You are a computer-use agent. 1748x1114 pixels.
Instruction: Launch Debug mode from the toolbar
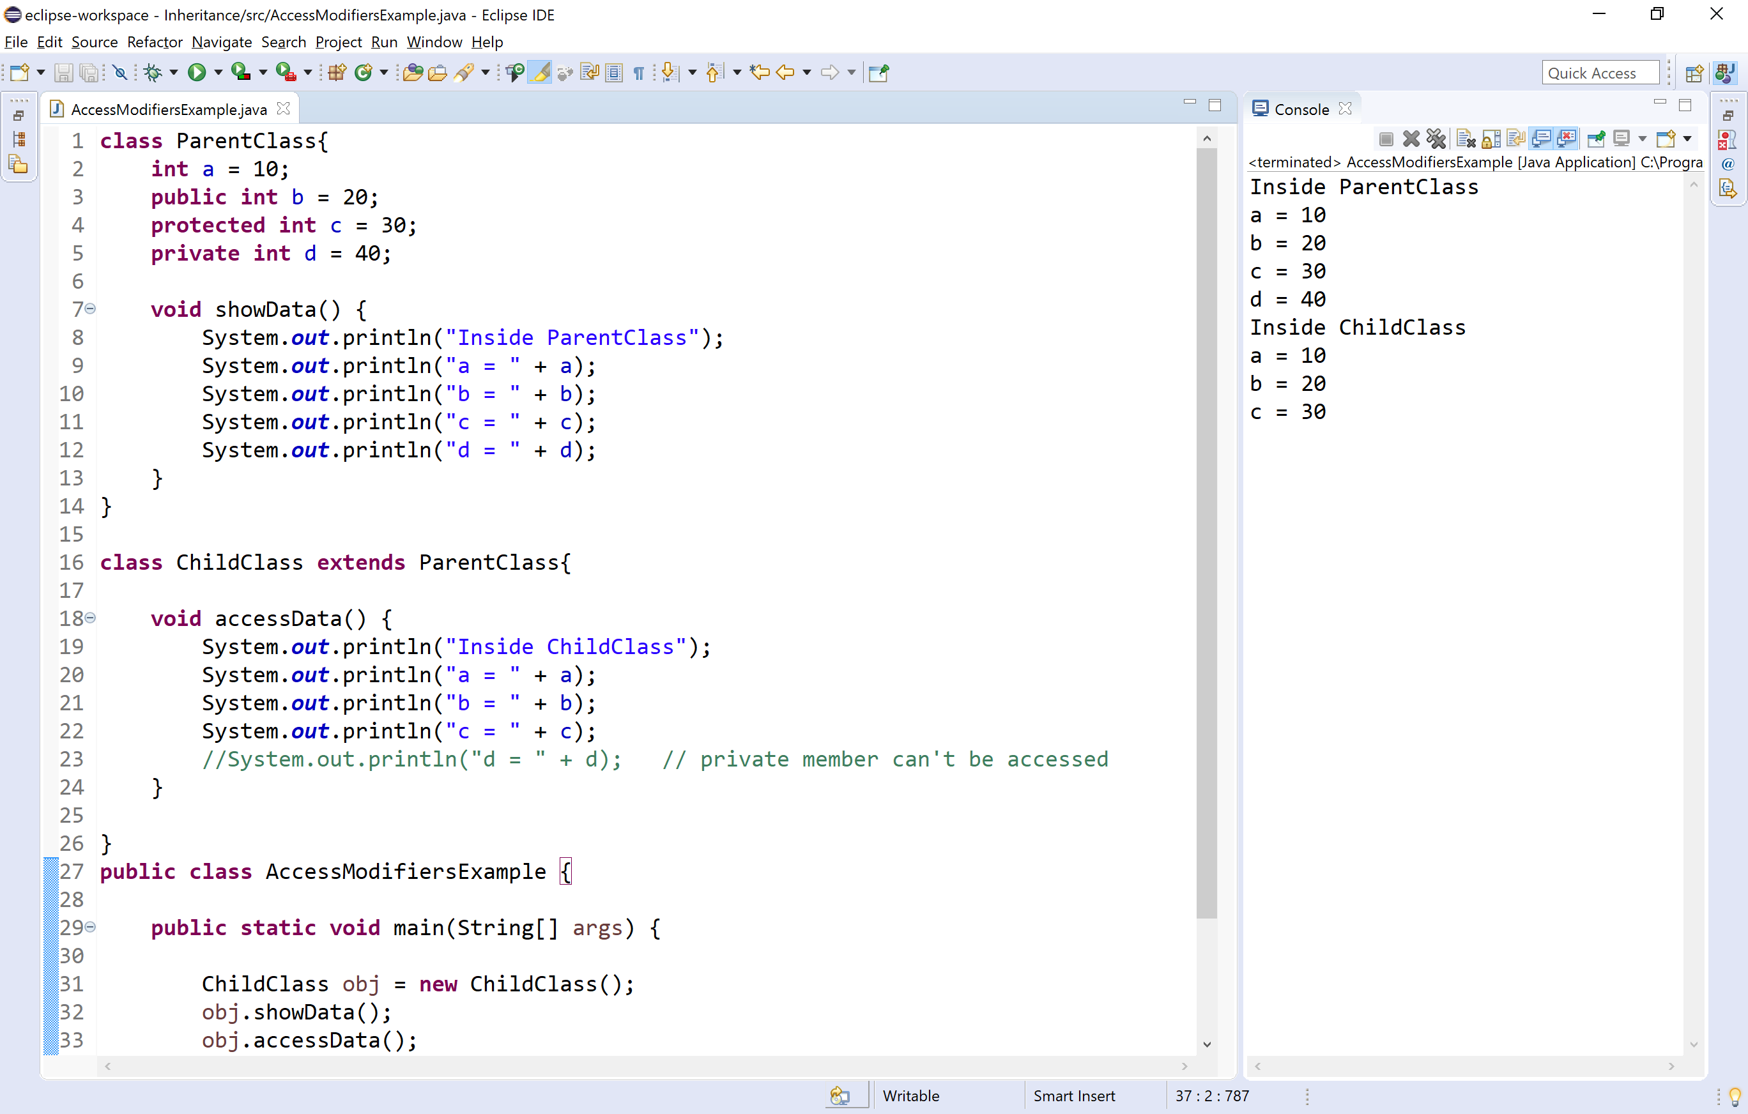click(x=154, y=73)
